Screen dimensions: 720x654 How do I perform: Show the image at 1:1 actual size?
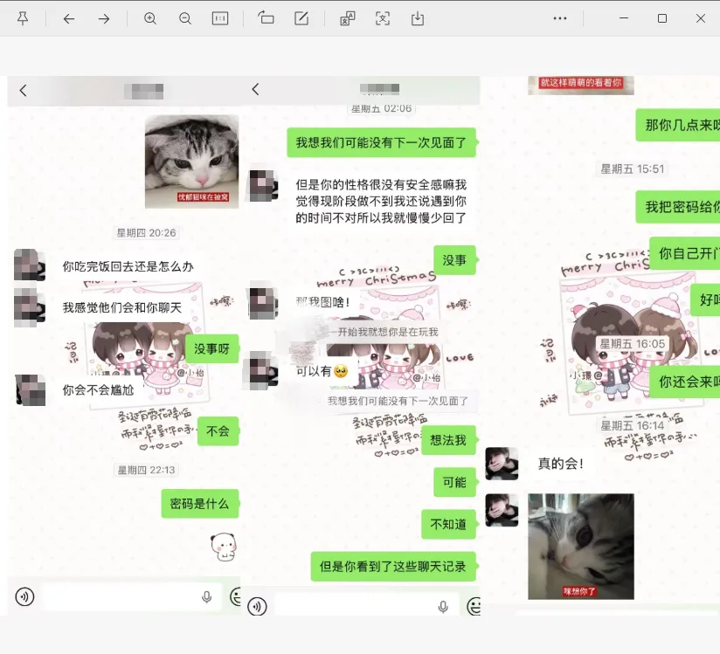220,18
